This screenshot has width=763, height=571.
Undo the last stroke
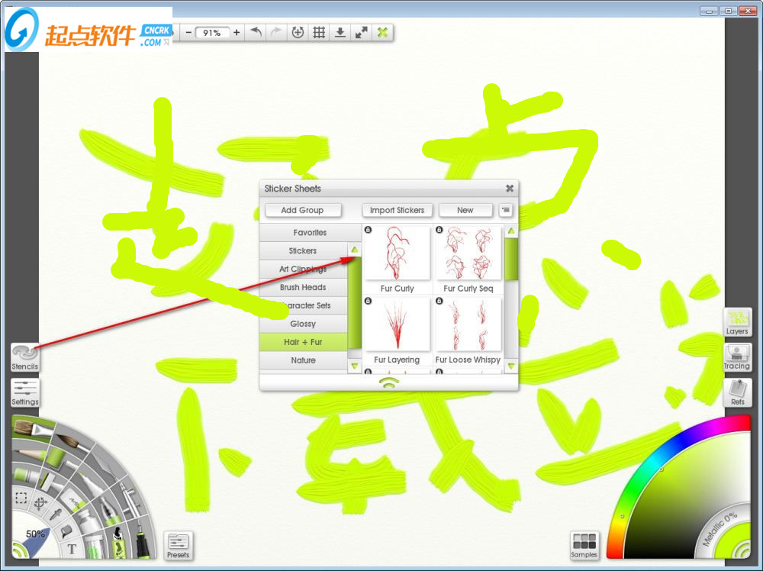(x=256, y=33)
